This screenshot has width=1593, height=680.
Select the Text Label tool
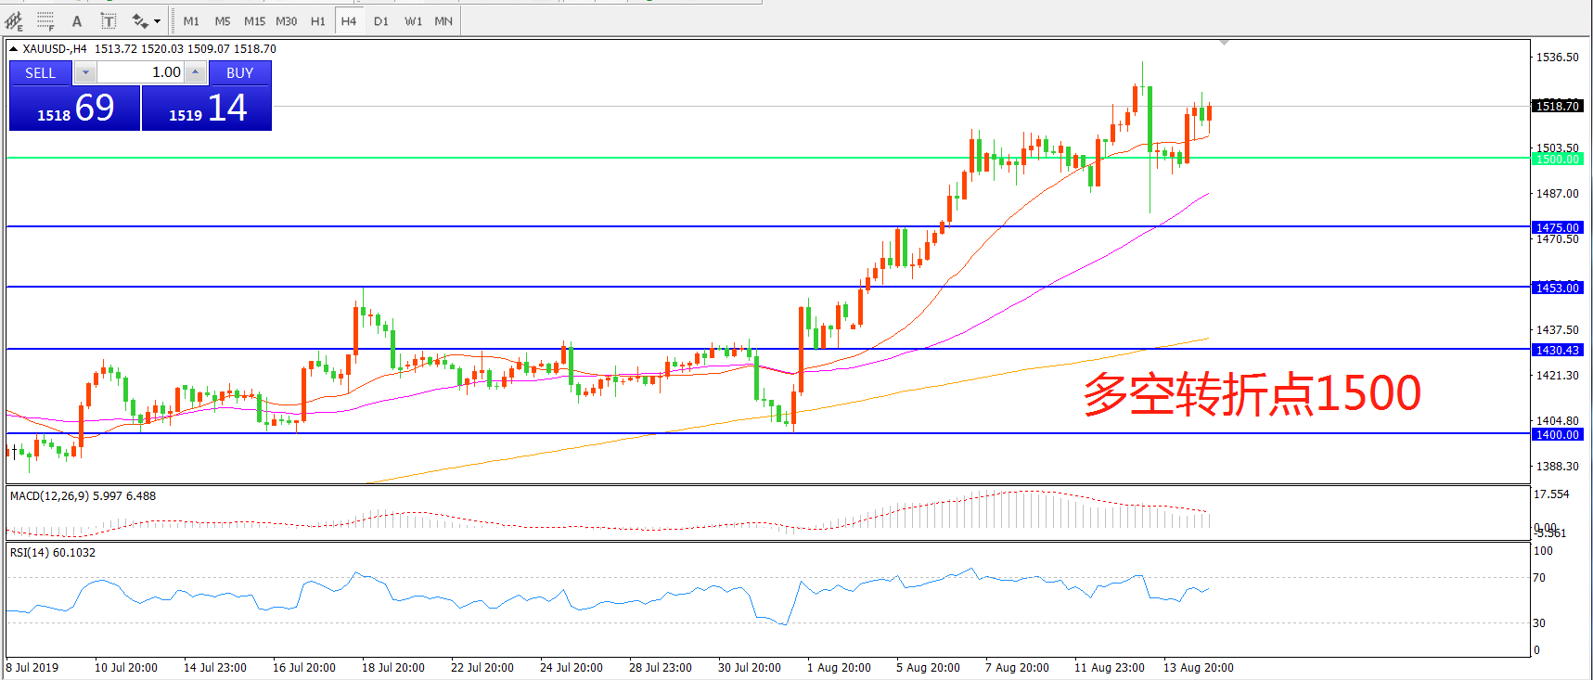click(x=108, y=20)
